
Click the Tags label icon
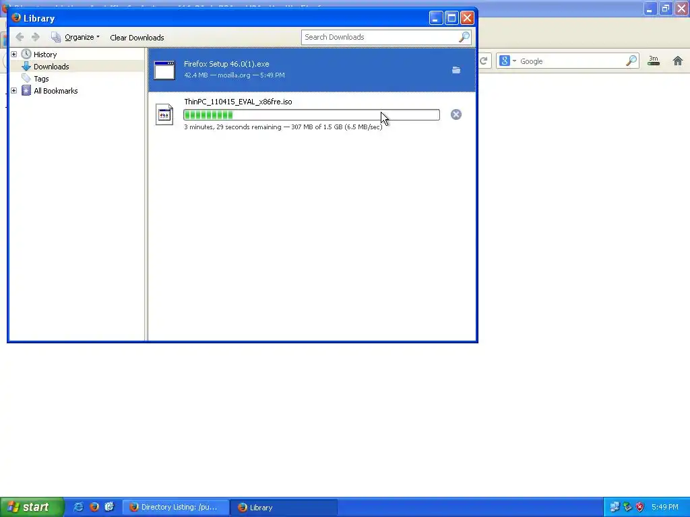click(26, 78)
